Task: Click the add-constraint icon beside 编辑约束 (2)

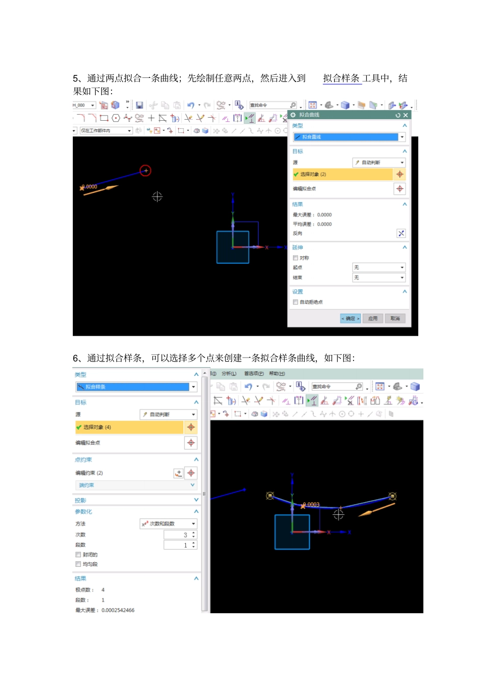Action: [178, 473]
